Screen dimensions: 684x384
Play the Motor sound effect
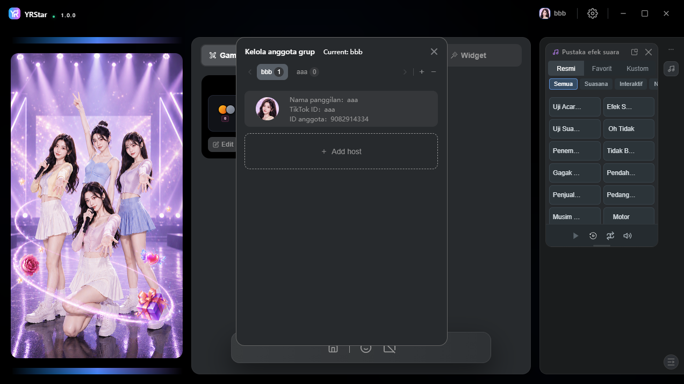[629, 216]
